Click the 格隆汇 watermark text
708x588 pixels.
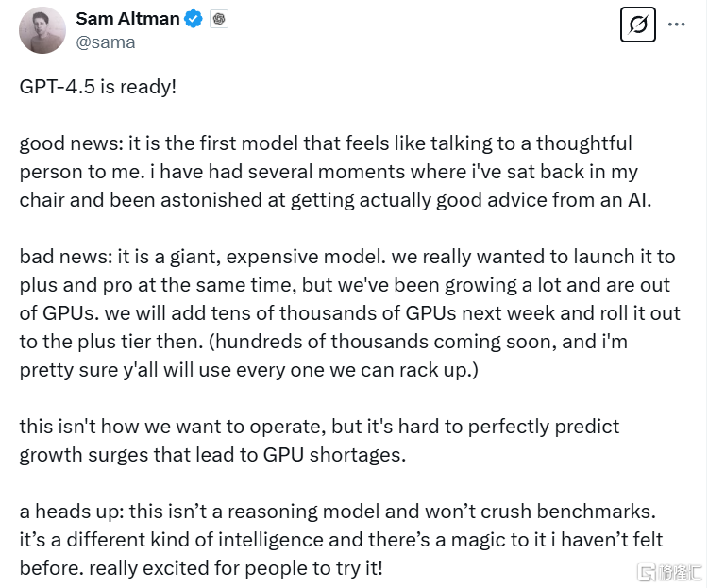click(680, 572)
